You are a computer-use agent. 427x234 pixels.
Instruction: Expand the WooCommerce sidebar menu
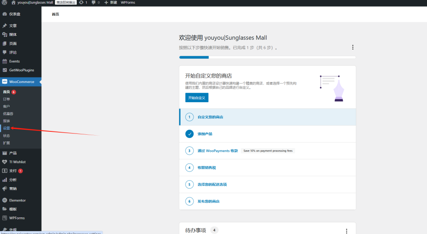pos(22,82)
